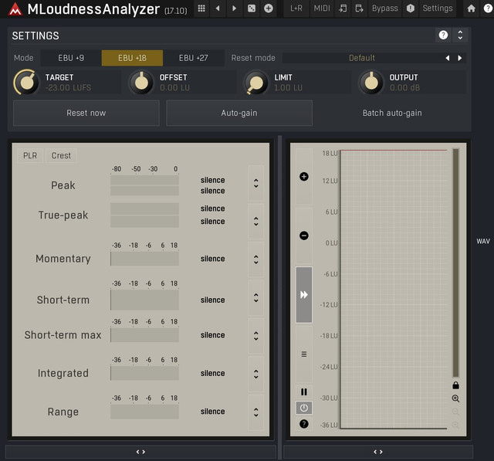Screen dimensions: 494x461
Task: Click the Offset knob
Action: (x=141, y=83)
